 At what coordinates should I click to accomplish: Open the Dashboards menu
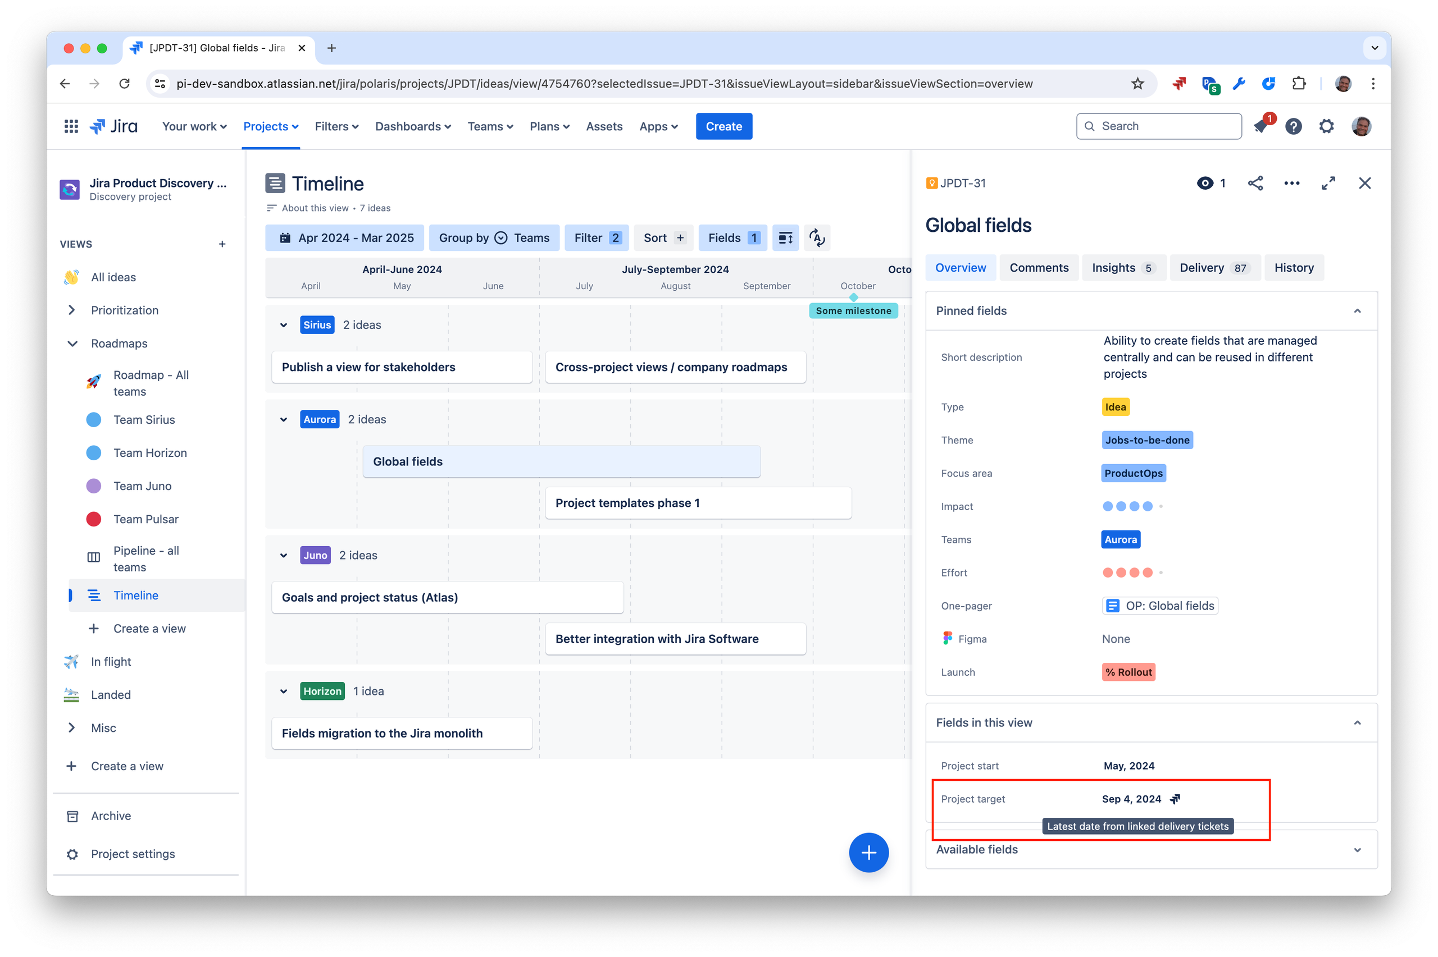pos(413,126)
